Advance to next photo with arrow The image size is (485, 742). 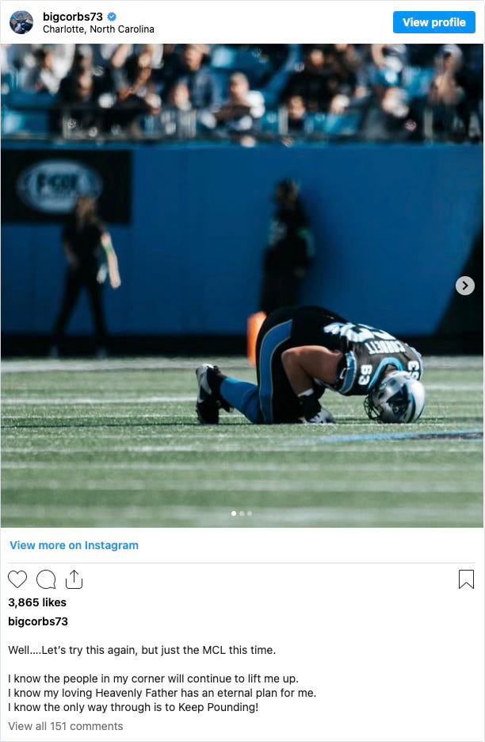point(464,286)
